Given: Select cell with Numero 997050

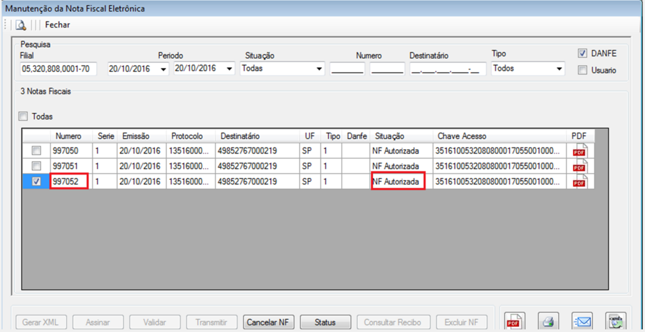Looking at the screenshot, I should pyautogui.click(x=71, y=151).
